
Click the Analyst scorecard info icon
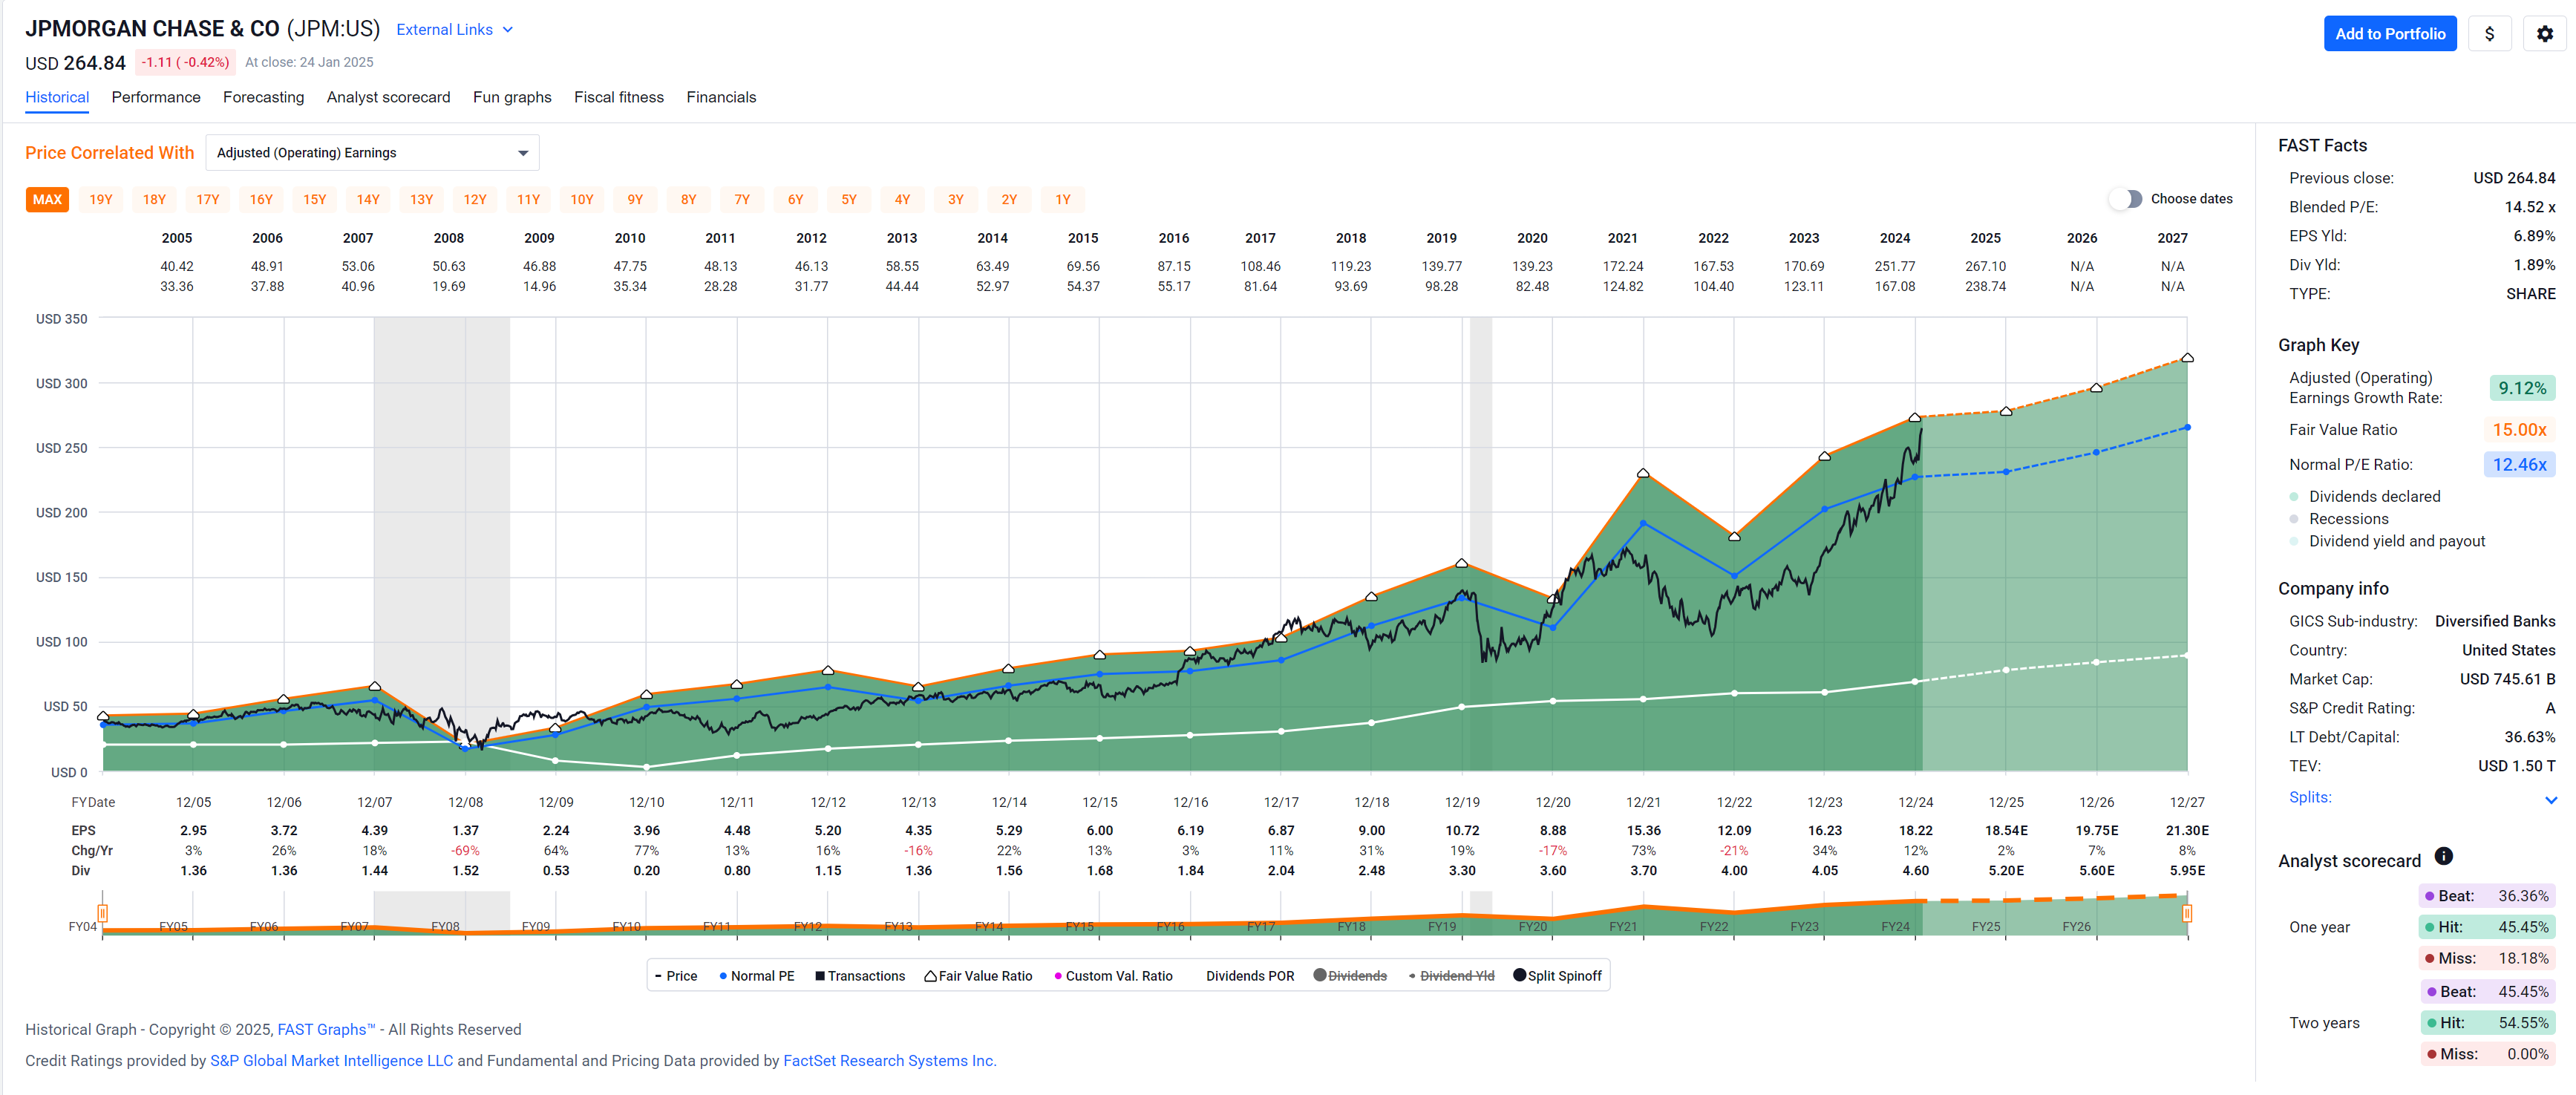point(2443,856)
